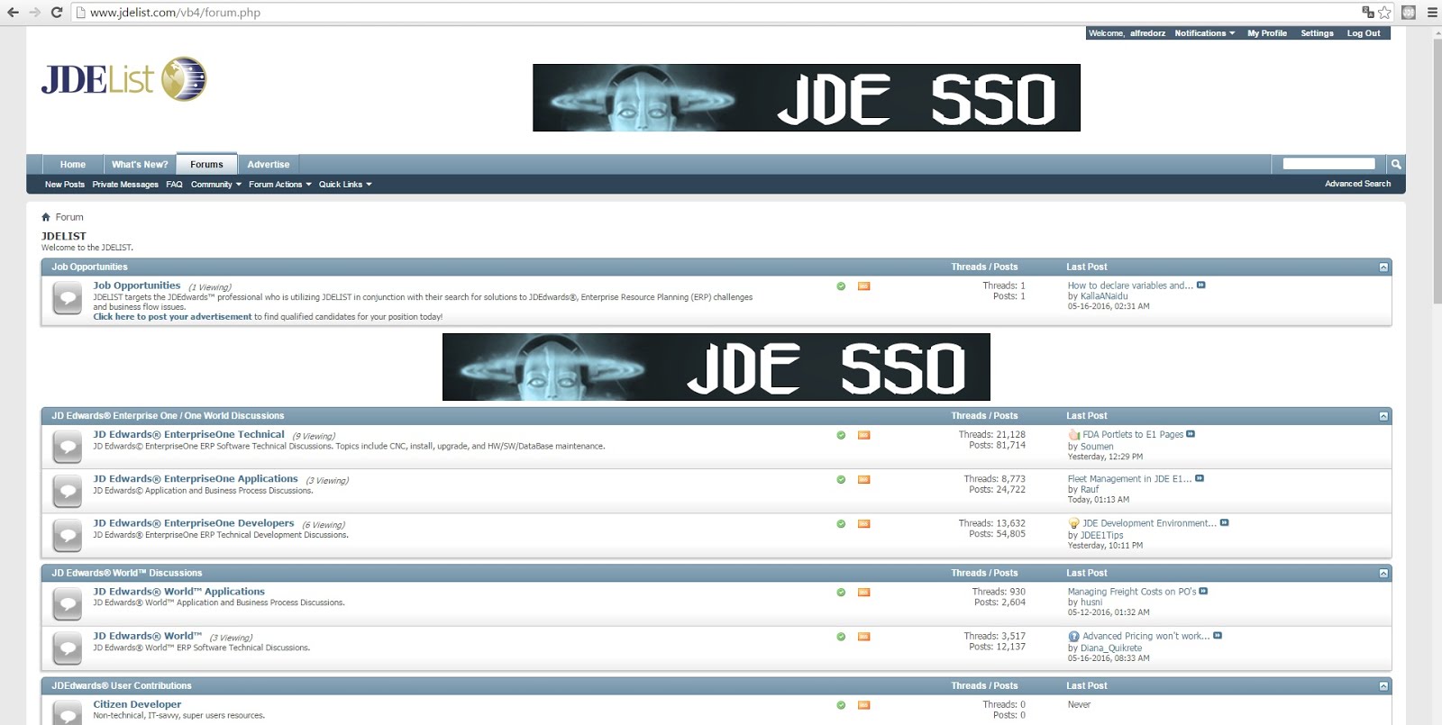
Task: Click orange feed icon in World Applications row
Action: click(863, 593)
